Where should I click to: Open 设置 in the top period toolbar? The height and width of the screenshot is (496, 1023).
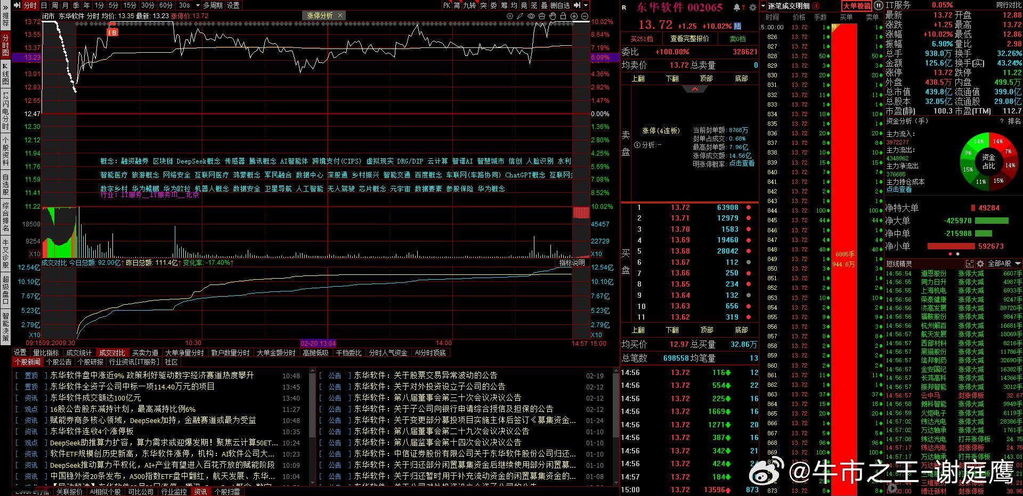[x=233, y=5]
